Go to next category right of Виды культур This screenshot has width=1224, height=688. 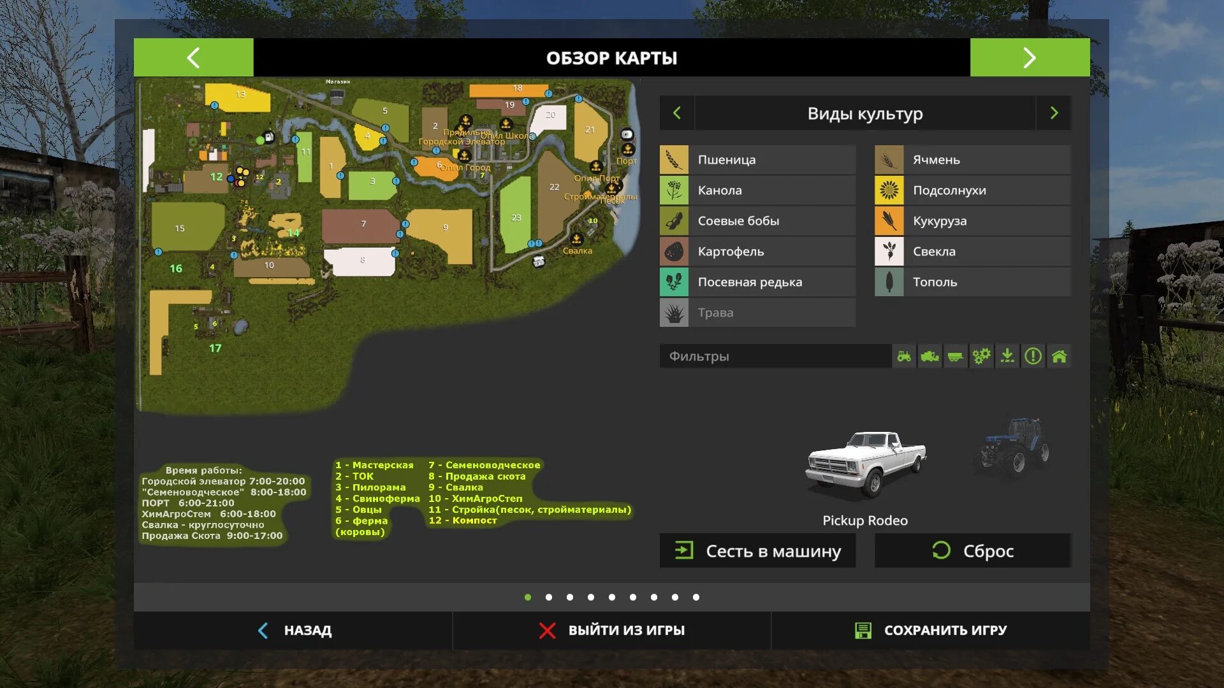point(1054,113)
